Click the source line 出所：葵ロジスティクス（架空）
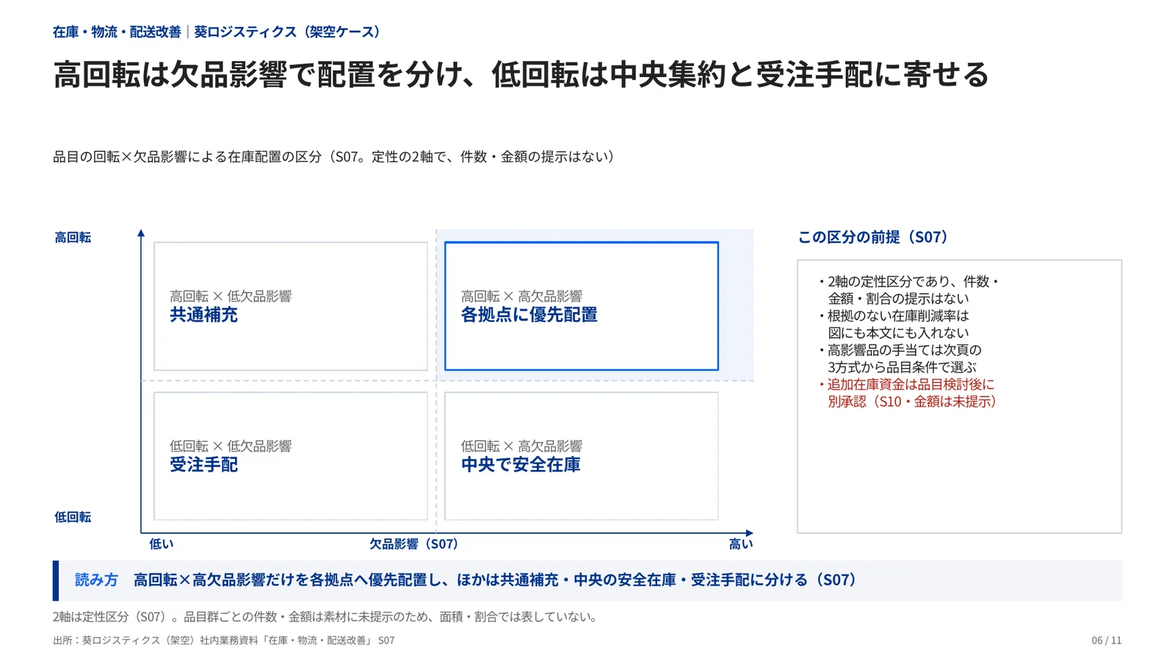The image size is (1175, 661). click(x=223, y=640)
